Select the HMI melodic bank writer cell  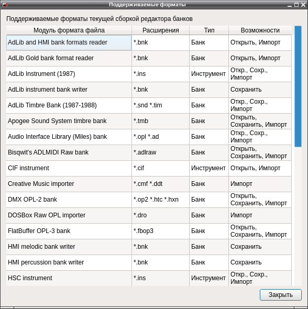point(69,247)
